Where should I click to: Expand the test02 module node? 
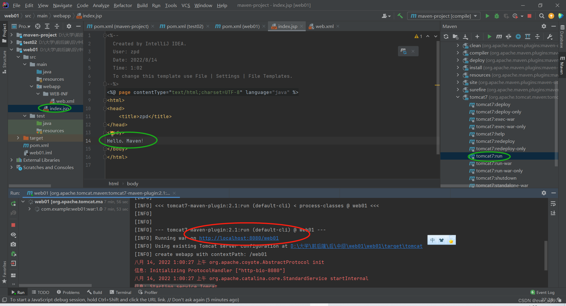click(x=11, y=42)
